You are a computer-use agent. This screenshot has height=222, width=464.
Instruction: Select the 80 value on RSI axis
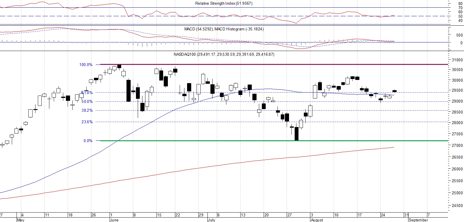[460, 4]
